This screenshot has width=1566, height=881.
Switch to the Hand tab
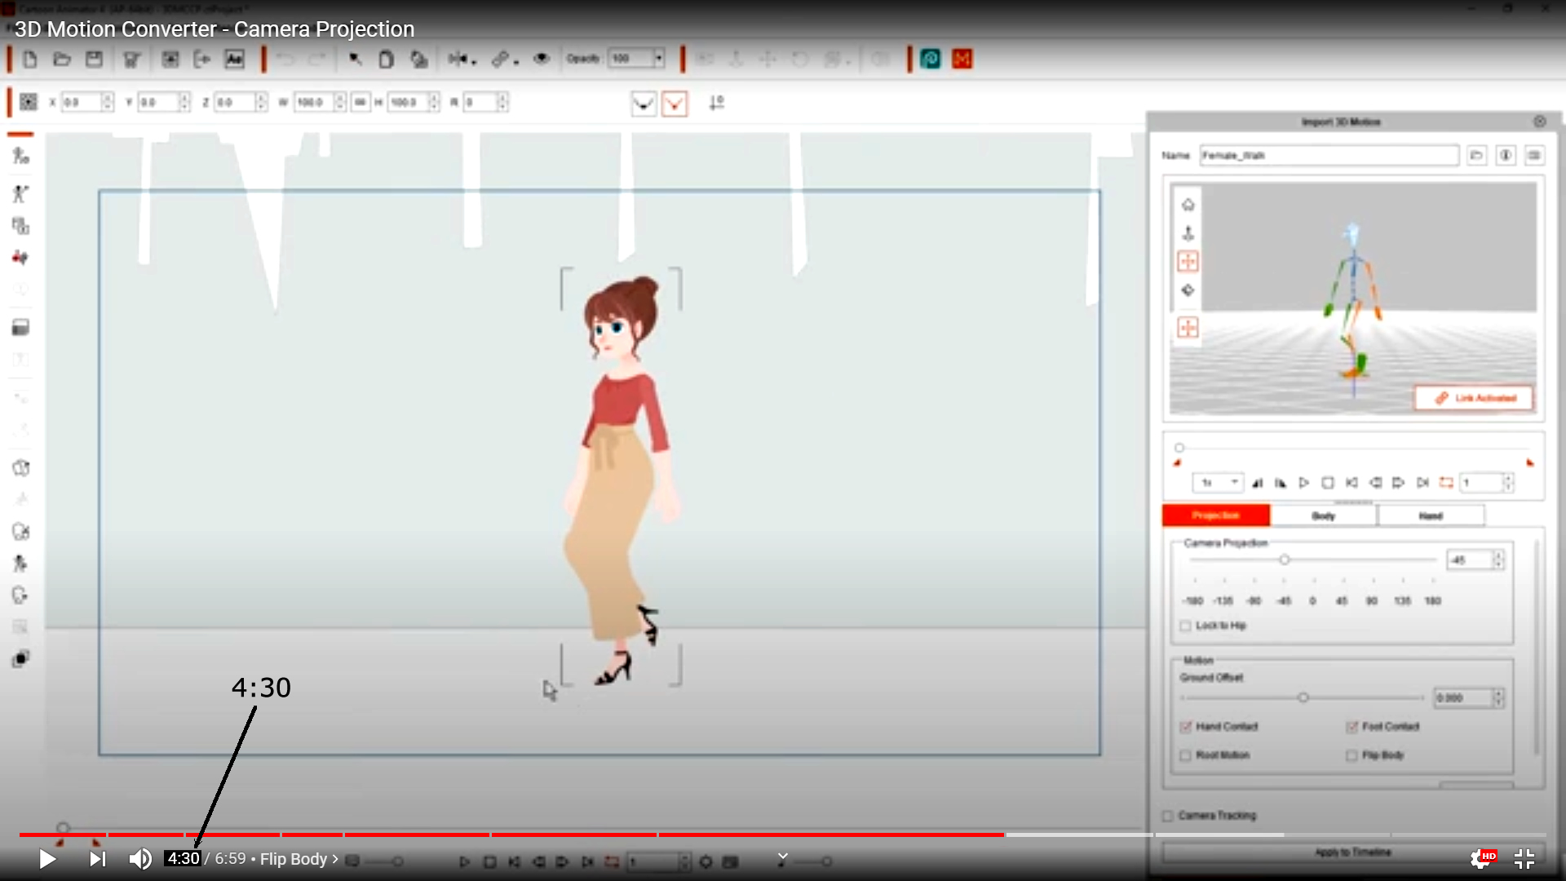pyautogui.click(x=1431, y=516)
